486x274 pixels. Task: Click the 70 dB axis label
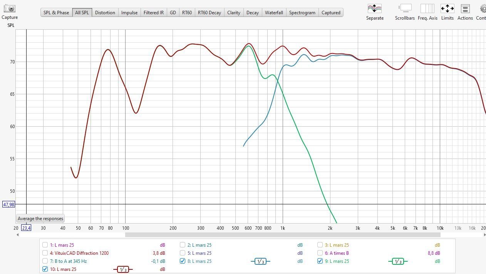(x=12, y=62)
